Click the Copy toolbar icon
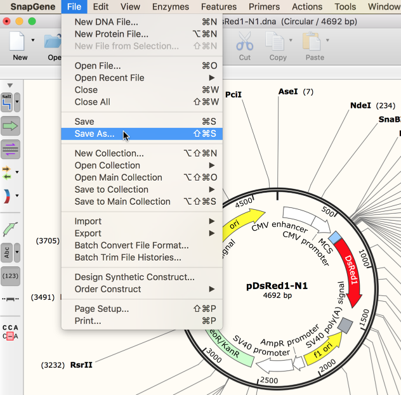This screenshot has height=395, width=401. (x=275, y=41)
